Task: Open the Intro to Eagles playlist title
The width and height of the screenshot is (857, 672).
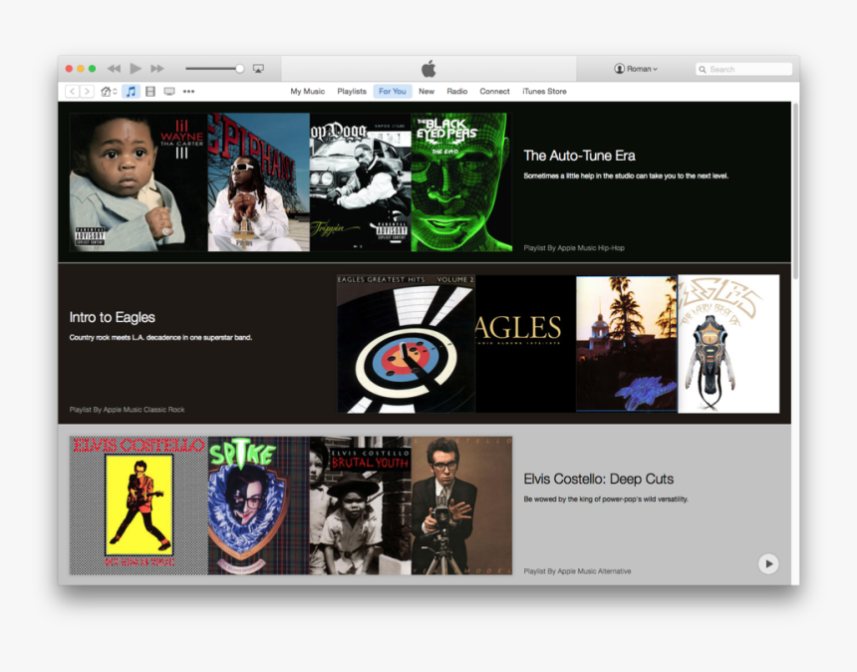Action: 112,317
